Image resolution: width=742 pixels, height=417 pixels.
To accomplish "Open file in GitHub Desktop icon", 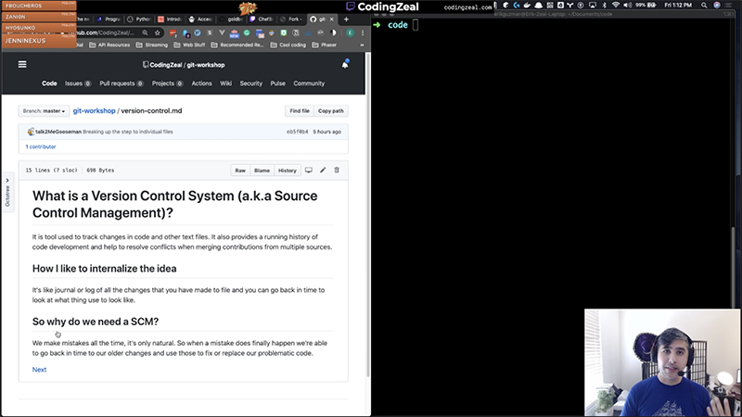I will (x=309, y=171).
